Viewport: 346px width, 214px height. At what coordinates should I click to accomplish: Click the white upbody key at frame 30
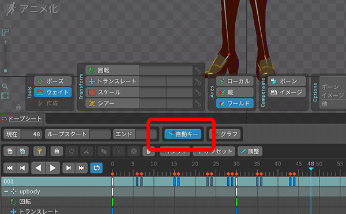[x=236, y=192]
